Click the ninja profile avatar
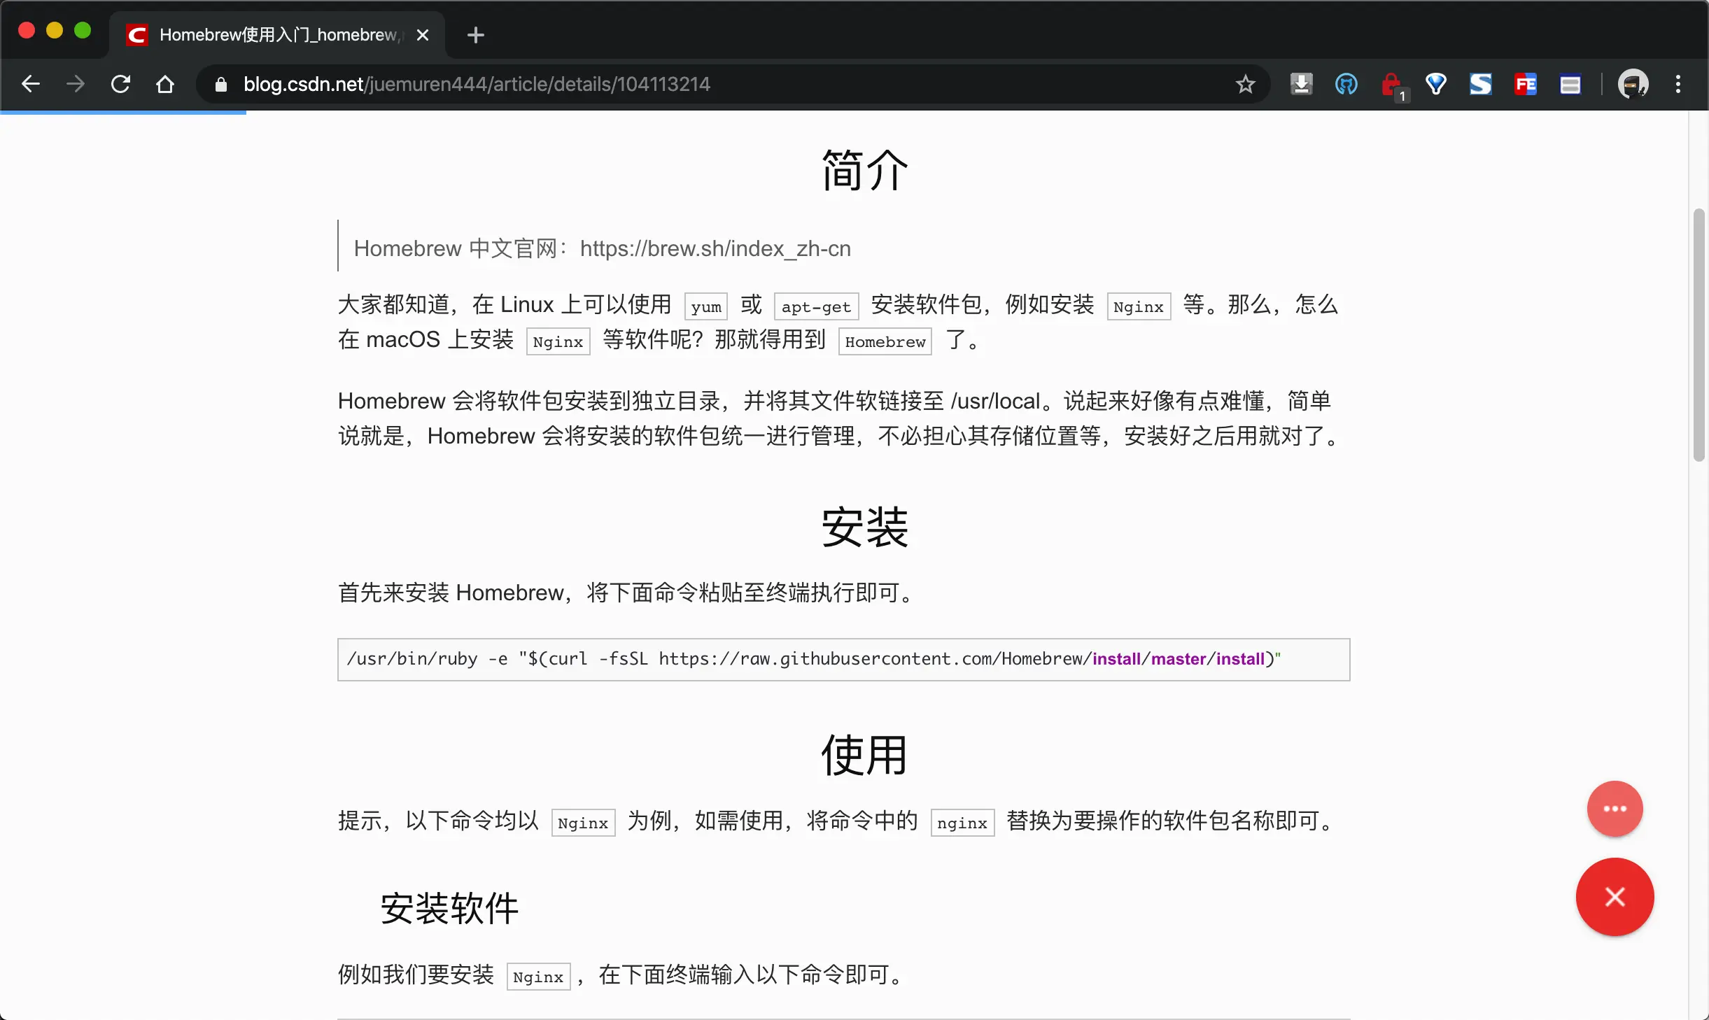The width and height of the screenshot is (1709, 1020). click(x=1634, y=84)
